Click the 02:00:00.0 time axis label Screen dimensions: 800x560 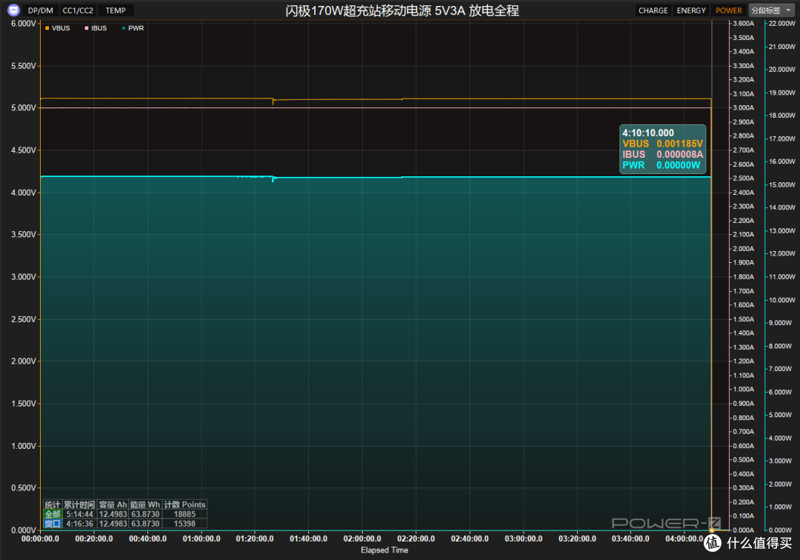point(362,539)
